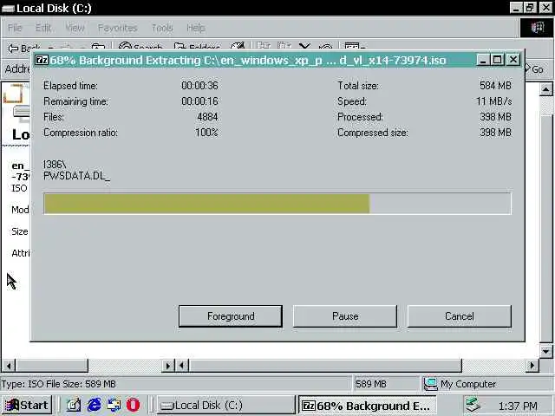Switch to Local Disk (C:) taskbar button
555x416 pixels.
225,405
